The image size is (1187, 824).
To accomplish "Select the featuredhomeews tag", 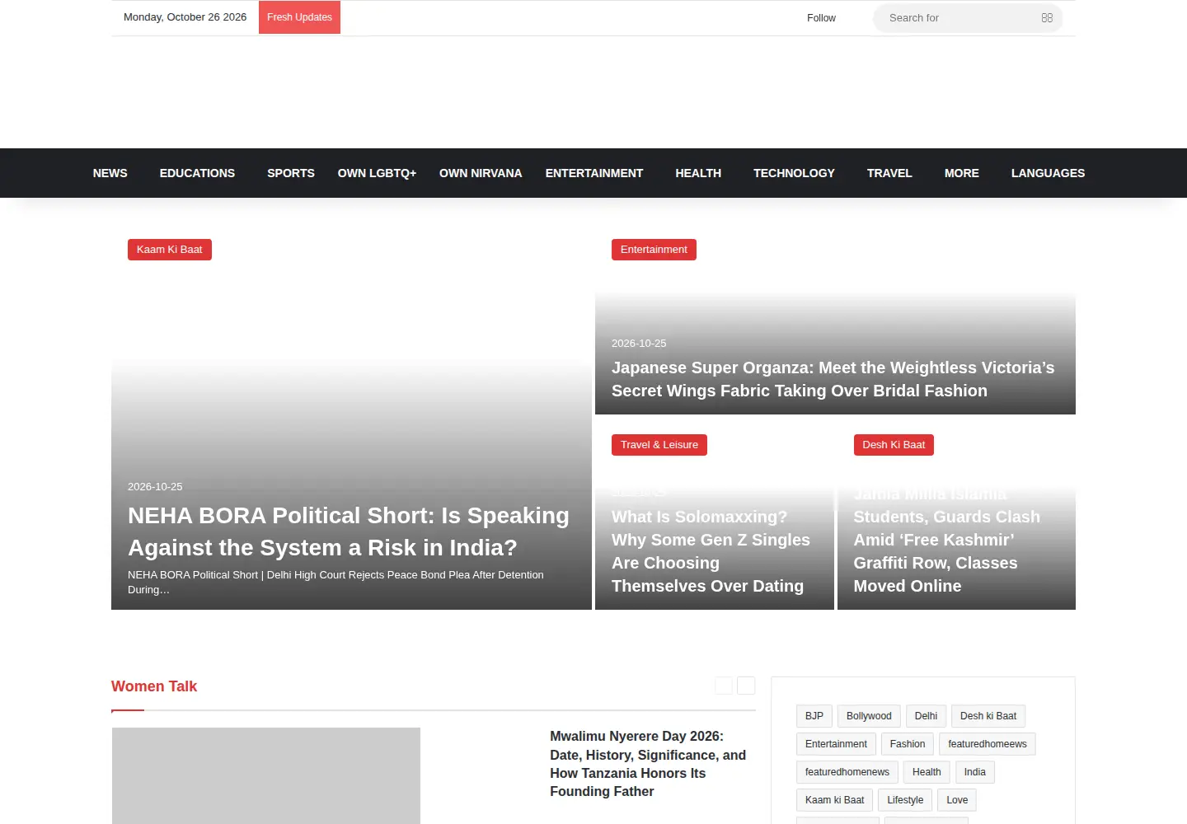I will point(988,744).
